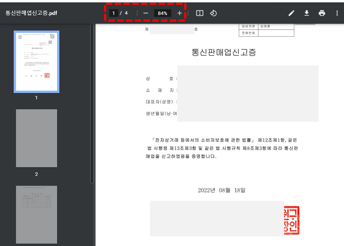Open the annotation pencil tool
Image resolution: width=344 pixels, height=246 pixels.
coord(292,13)
